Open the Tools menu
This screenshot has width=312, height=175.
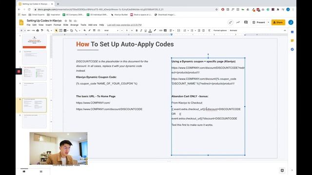pos(83,25)
